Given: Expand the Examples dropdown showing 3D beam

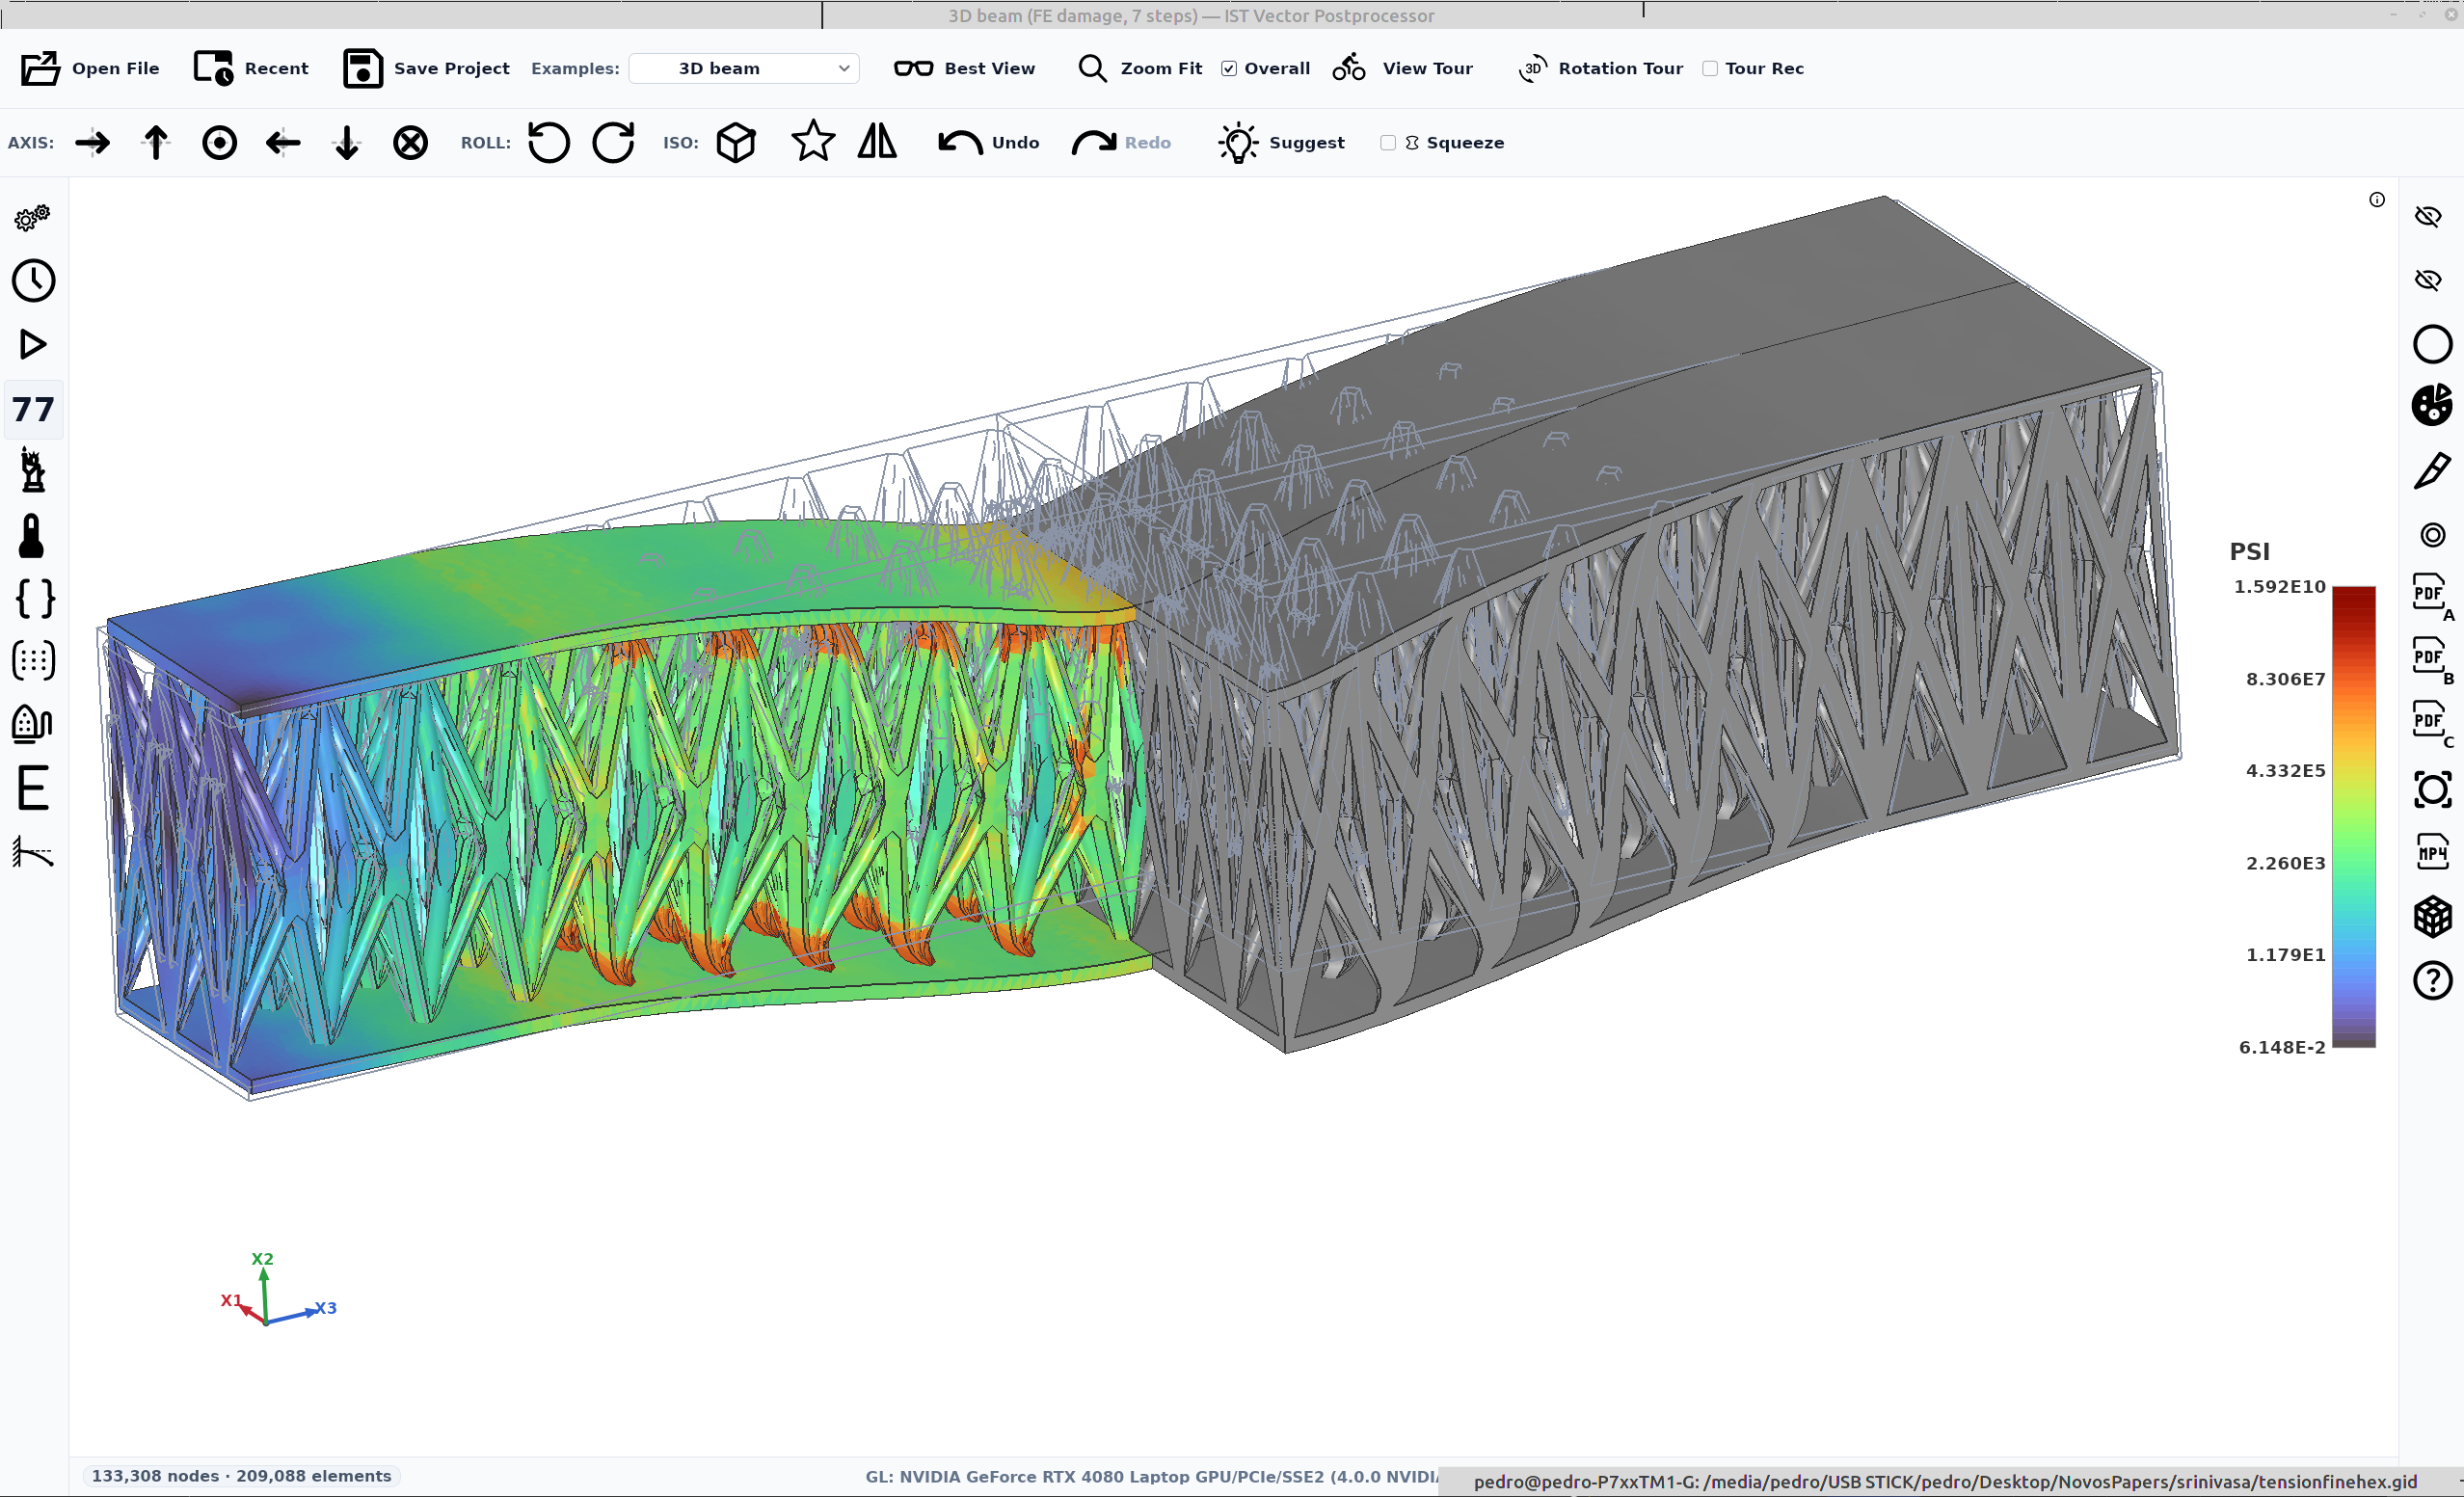Looking at the screenshot, I should (x=744, y=68).
